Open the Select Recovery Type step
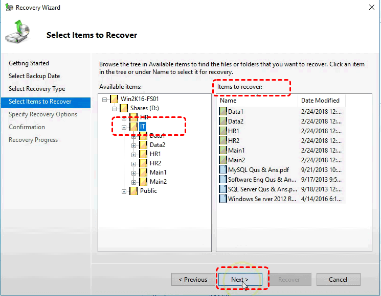The image size is (381, 296). point(37,89)
